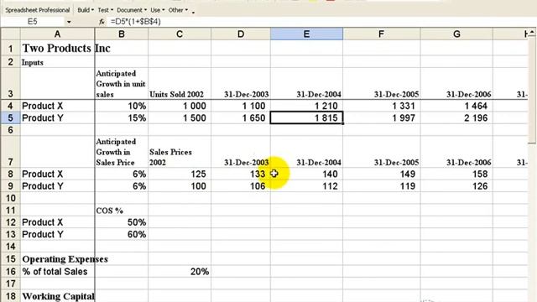Select 'Sales Prices 2002' header cell
This screenshot has height=302, width=537.
point(180,152)
